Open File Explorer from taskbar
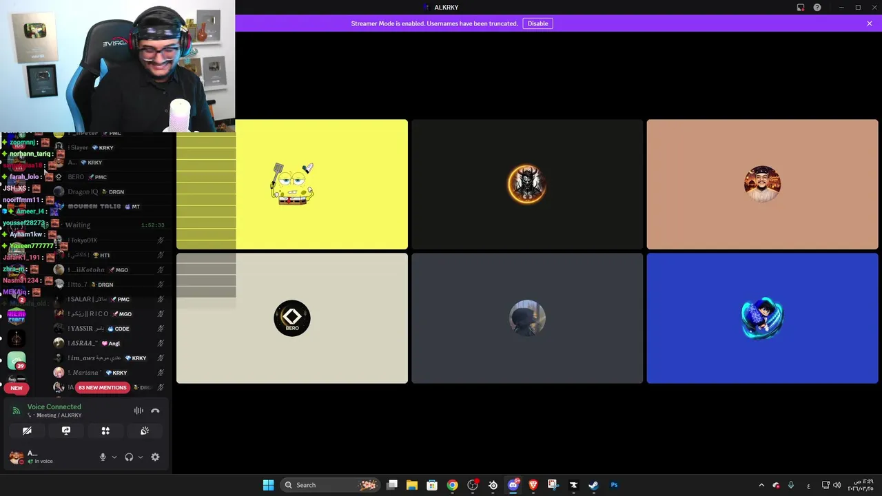Viewport: 882px width, 496px height. [412, 485]
